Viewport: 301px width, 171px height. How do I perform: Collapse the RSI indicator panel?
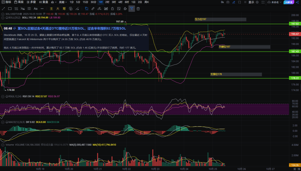click(3, 96)
